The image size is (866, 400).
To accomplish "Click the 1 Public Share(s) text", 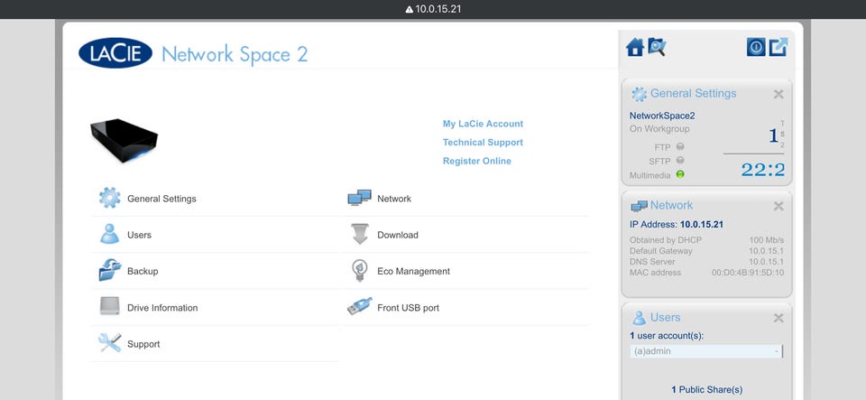I will [707, 389].
